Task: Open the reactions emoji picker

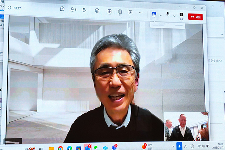Action: click(x=97, y=10)
